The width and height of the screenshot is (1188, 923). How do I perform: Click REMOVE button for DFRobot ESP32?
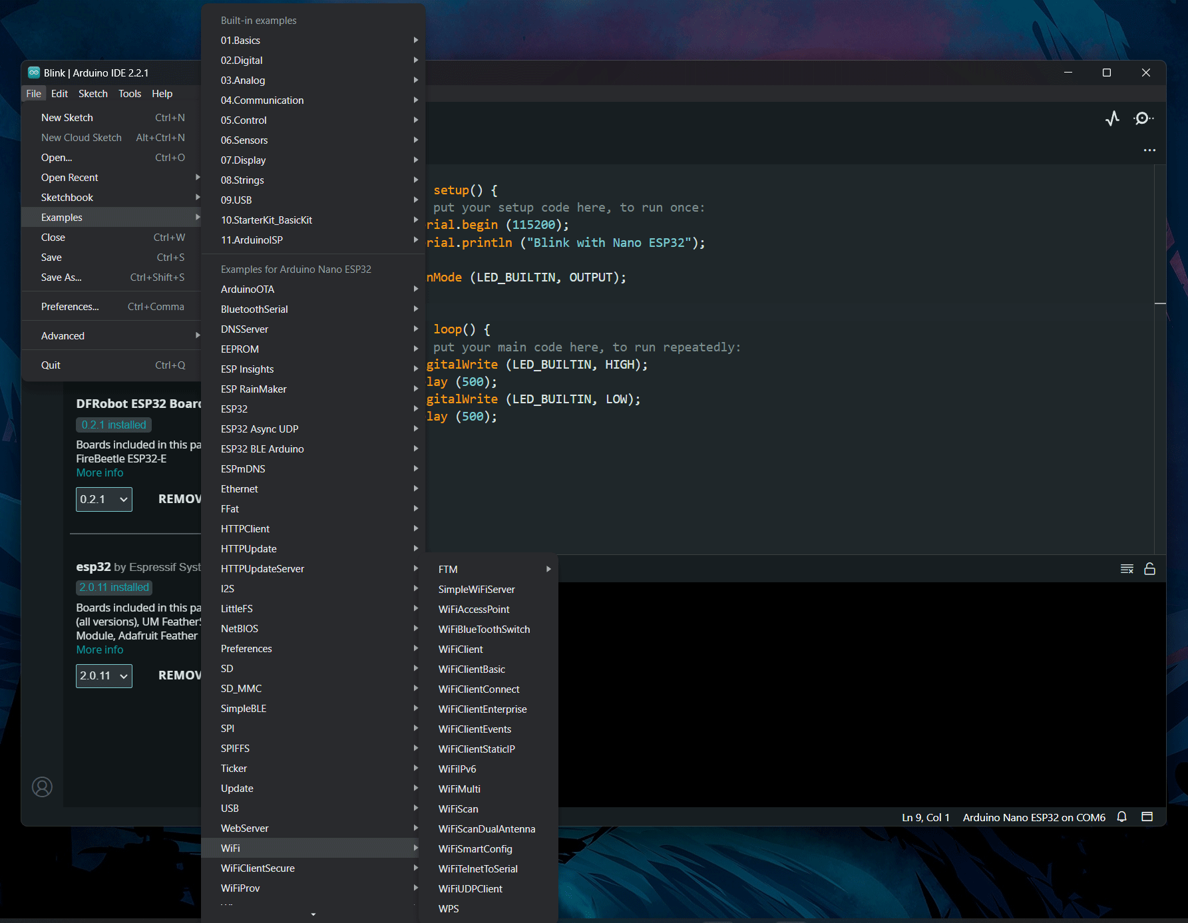[x=180, y=499]
